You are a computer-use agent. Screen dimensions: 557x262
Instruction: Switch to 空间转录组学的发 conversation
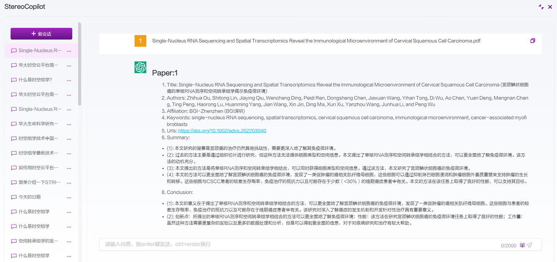(38, 241)
